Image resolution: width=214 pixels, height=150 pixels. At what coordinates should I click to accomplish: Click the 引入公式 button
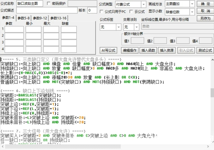(x=186, y=50)
